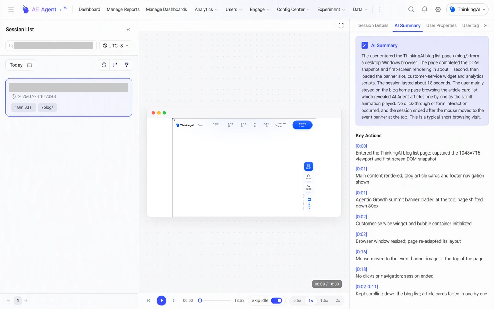Switch to the User Properties tab
494x309 pixels.
(441, 25)
